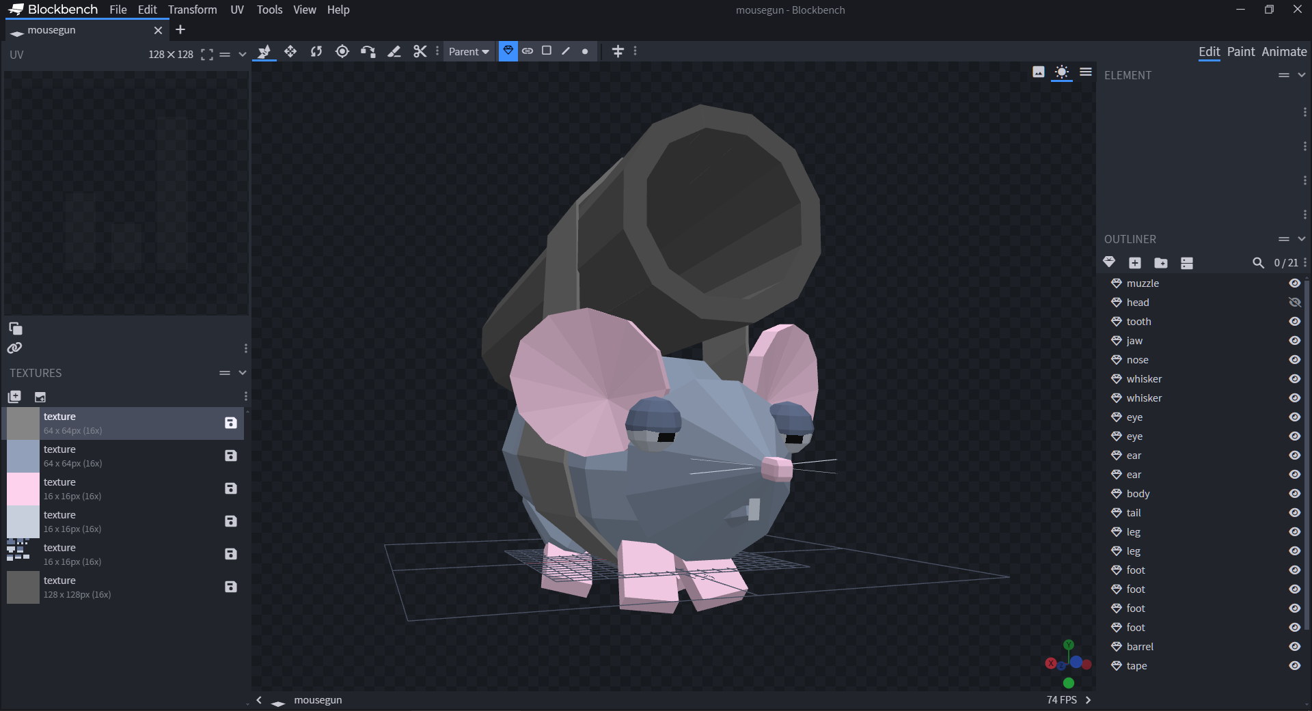1312x711 pixels.
Task: Toggle UV editor fullscreen brackets icon
Action: tap(207, 55)
